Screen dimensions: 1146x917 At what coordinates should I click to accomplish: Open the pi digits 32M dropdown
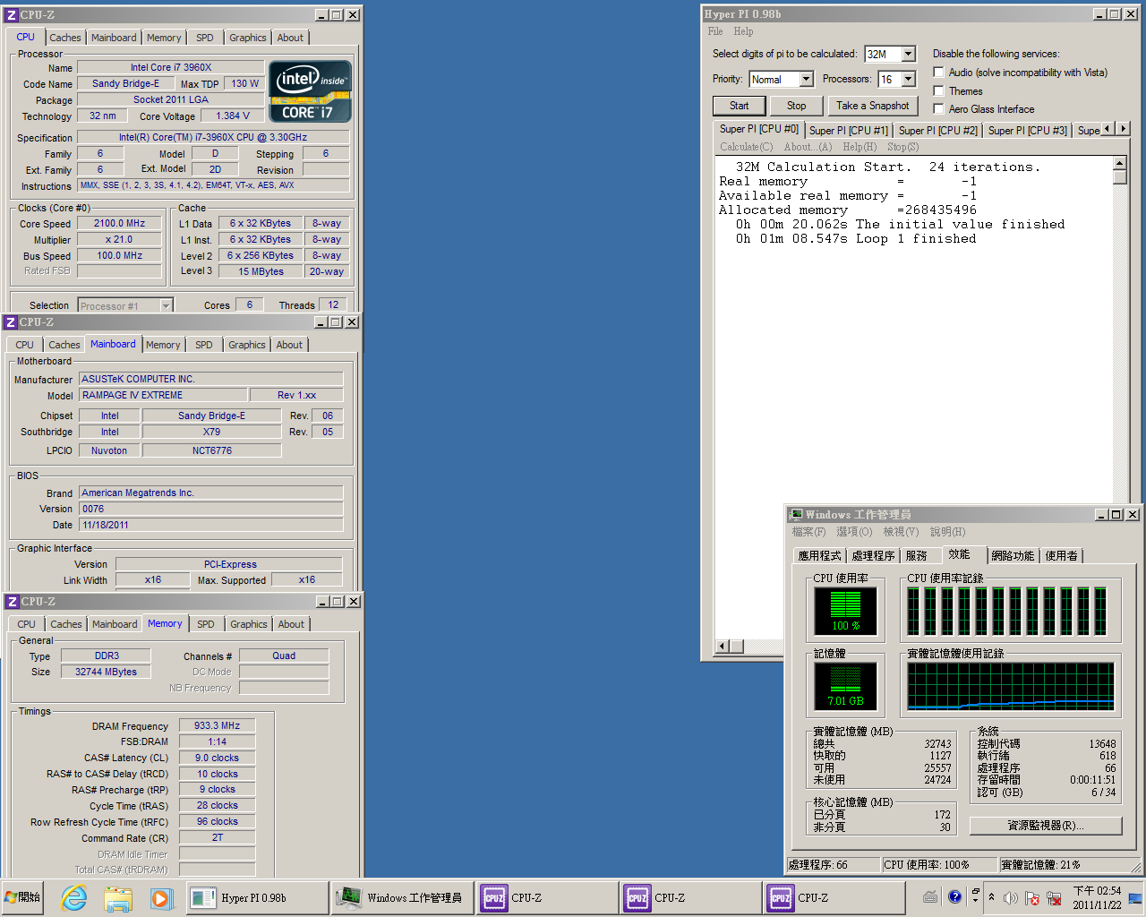908,54
